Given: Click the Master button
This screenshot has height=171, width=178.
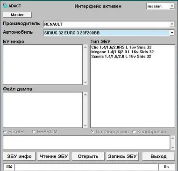Looking at the screenshot, I should point(17,15).
